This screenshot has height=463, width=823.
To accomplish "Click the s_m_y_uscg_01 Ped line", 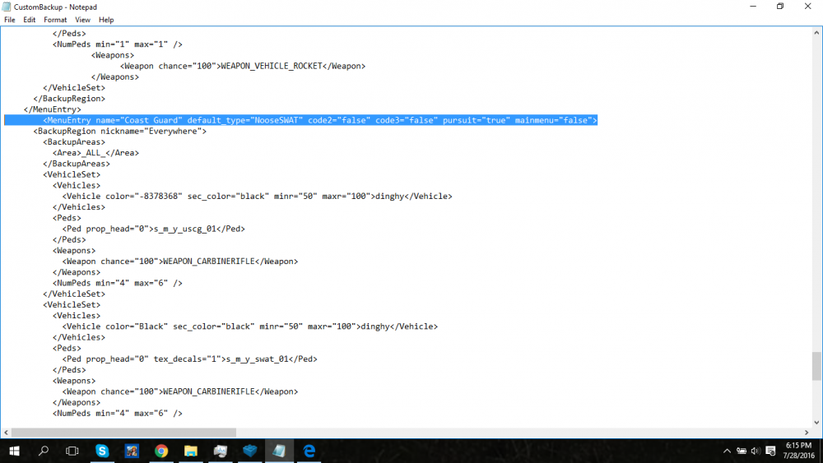I will (154, 229).
